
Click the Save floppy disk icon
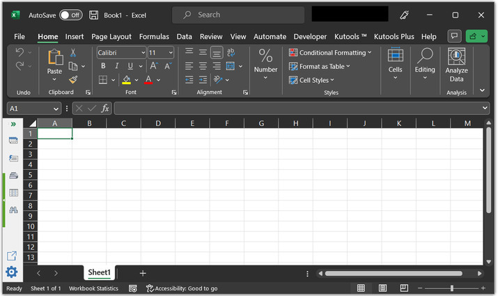click(x=94, y=15)
